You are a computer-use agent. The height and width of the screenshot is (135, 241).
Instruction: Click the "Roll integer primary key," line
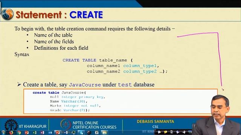pyautogui.click(x=78, y=97)
